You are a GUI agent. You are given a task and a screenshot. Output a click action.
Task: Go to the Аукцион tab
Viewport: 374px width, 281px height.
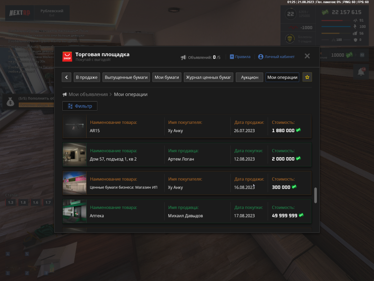pos(249,77)
